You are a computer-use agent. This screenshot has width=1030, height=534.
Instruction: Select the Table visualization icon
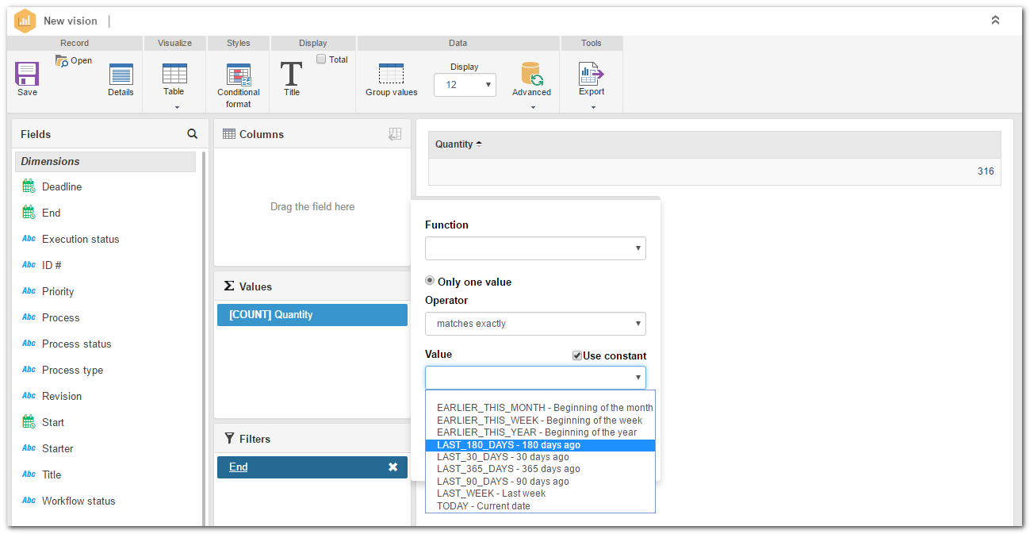(x=174, y=74)
